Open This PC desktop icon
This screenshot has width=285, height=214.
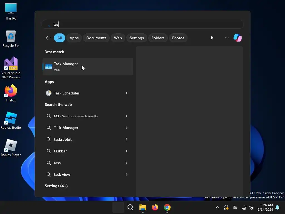[11, 12]
